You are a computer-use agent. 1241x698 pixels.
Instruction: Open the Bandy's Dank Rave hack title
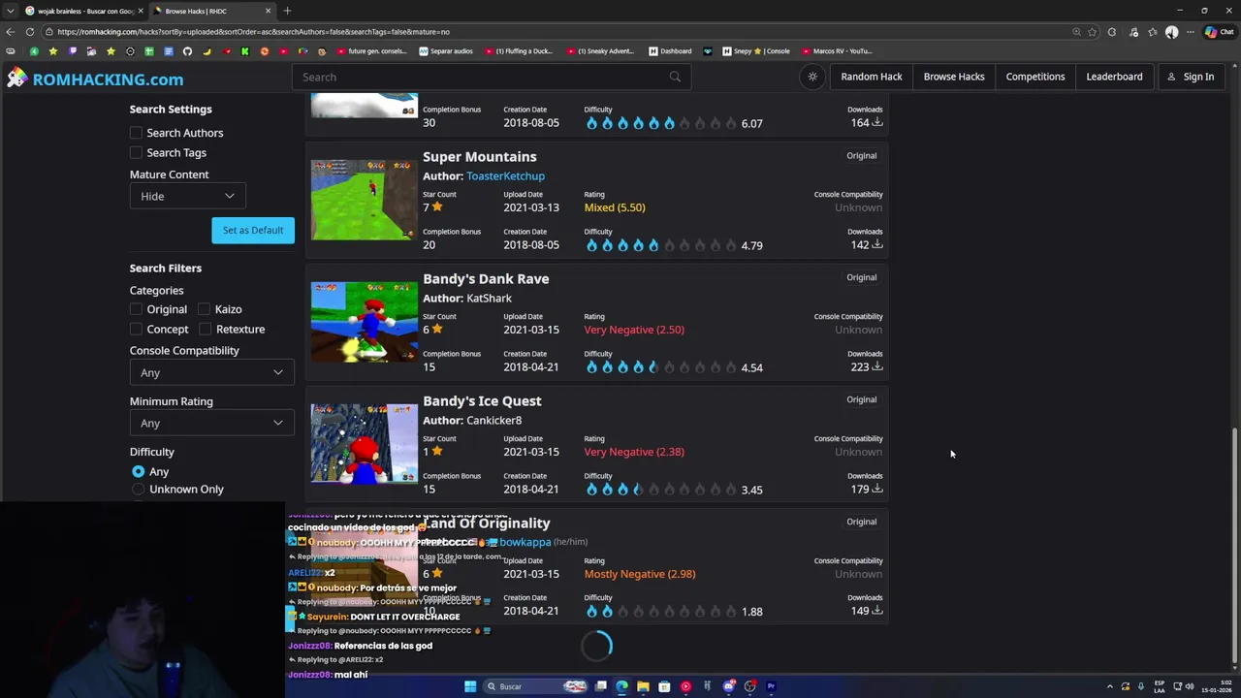click(x=486, y=278)
